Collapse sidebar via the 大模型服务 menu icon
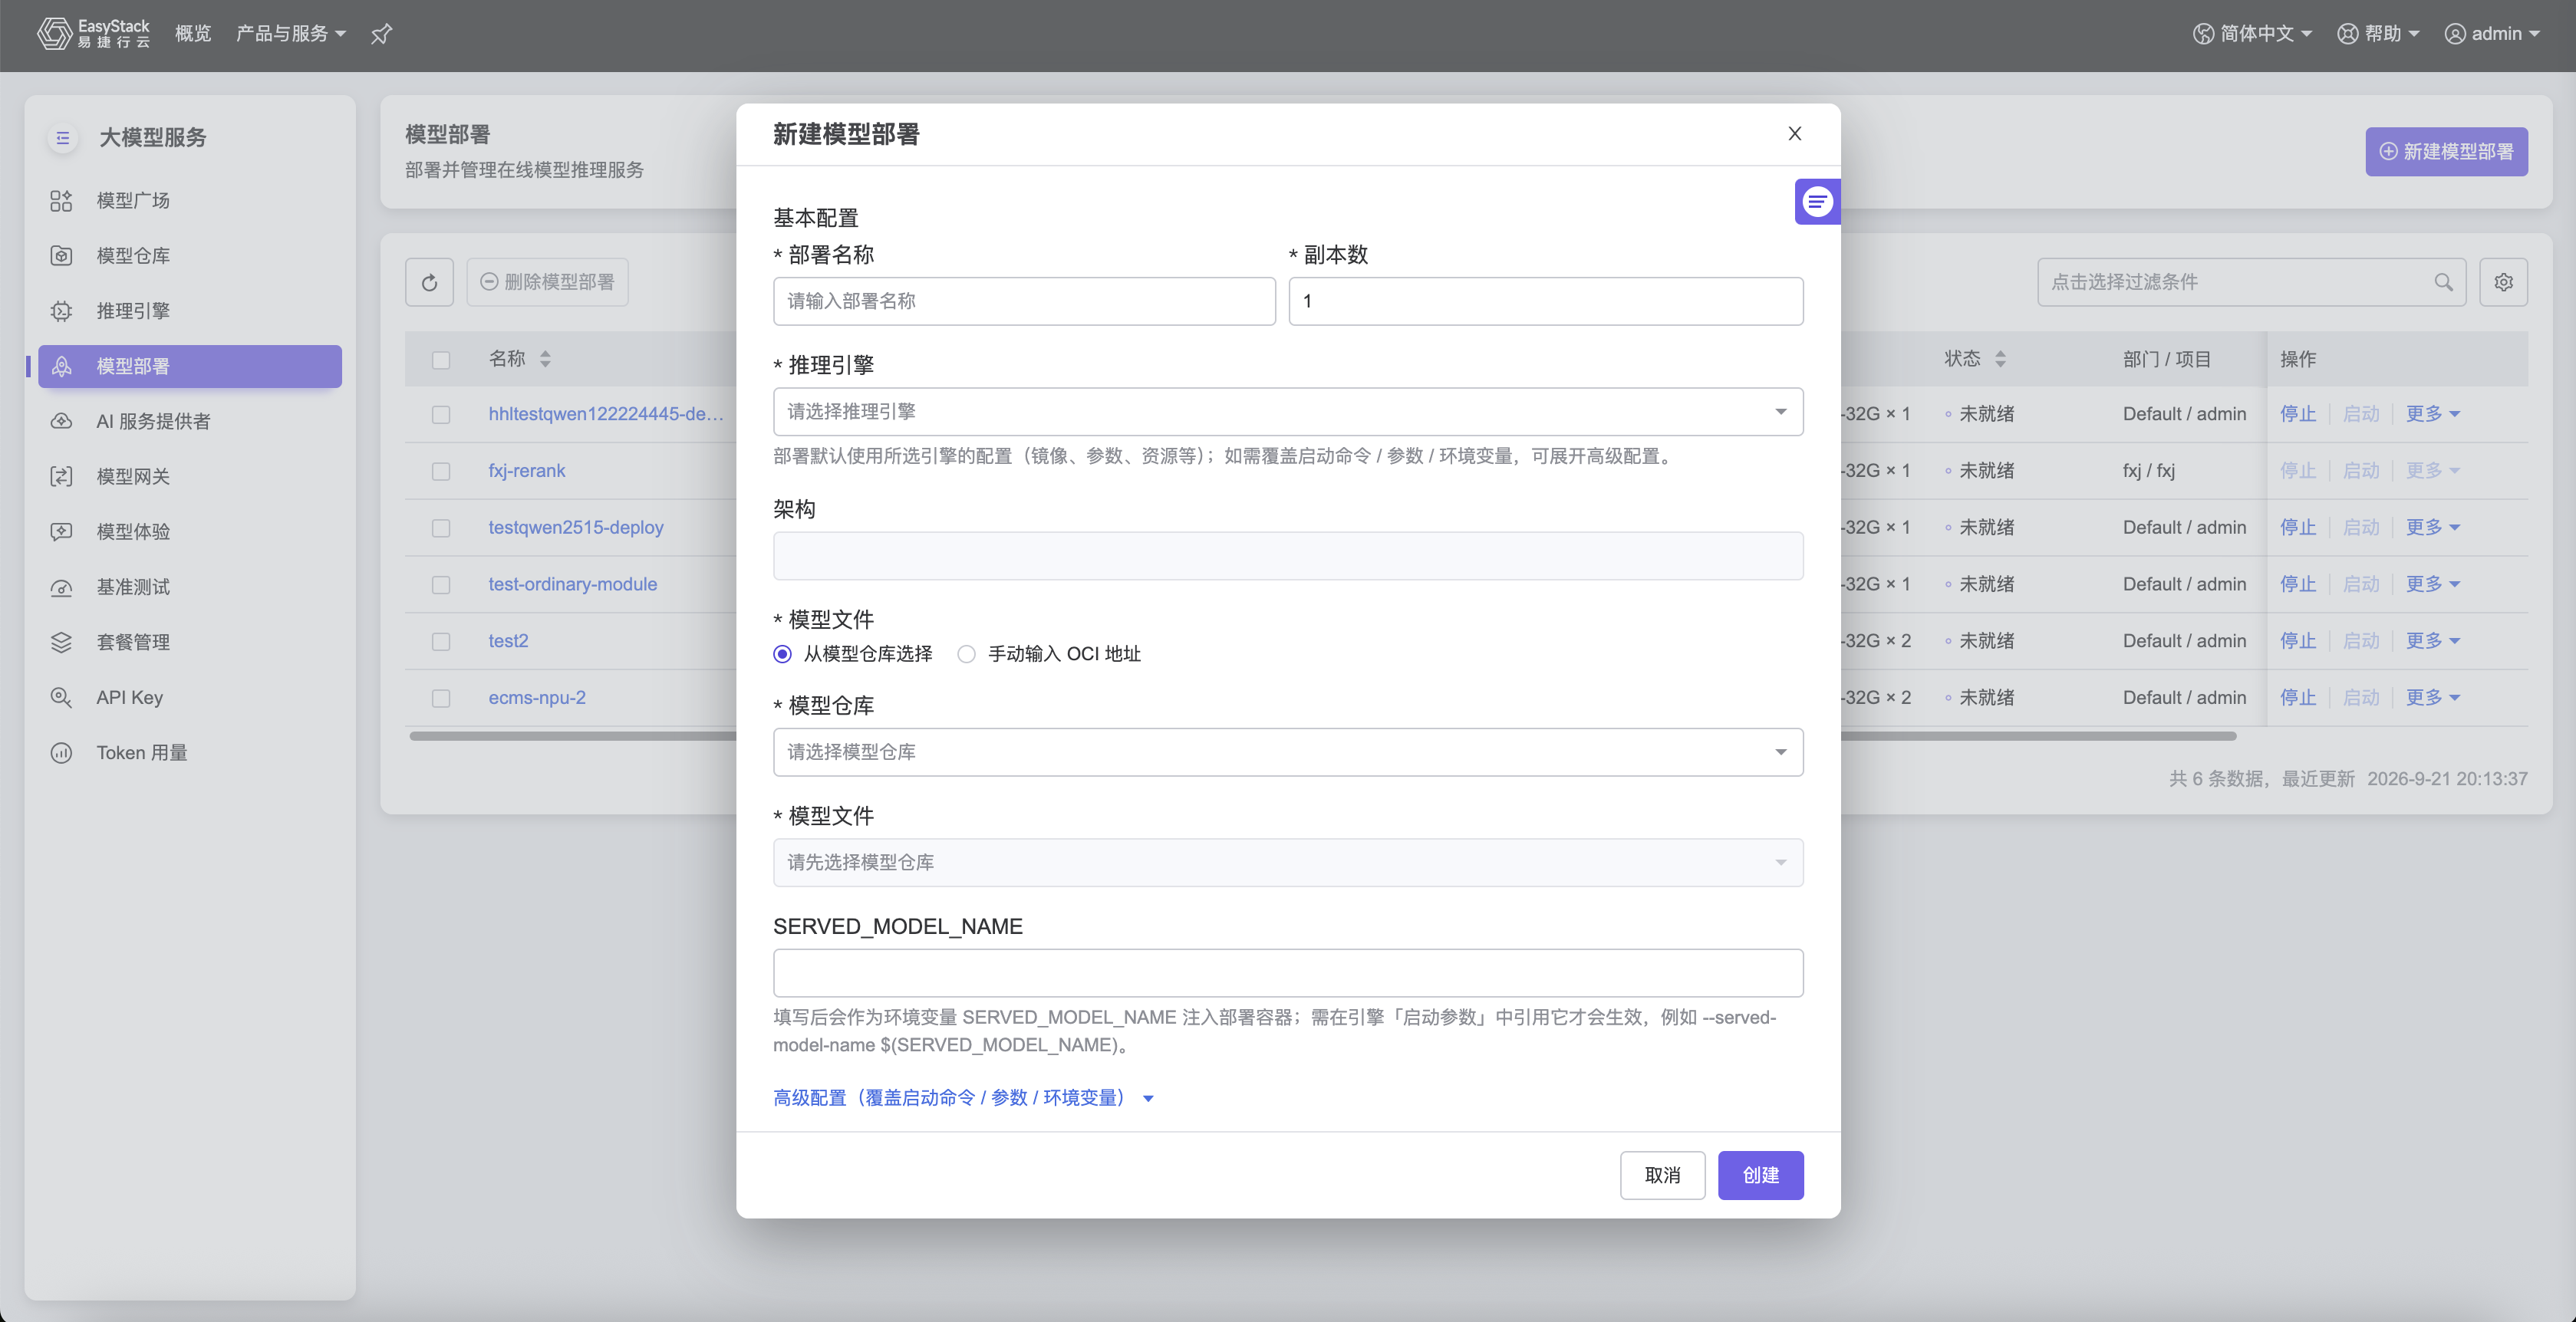Screen dimensions: 2576x1322 (62, 138)
